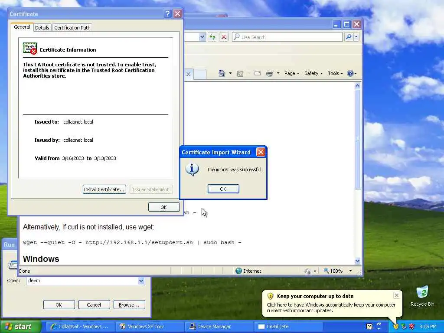444x333 pixels.
Task: Switch to Windows XP Tour taskbar item
Action: 150,326
